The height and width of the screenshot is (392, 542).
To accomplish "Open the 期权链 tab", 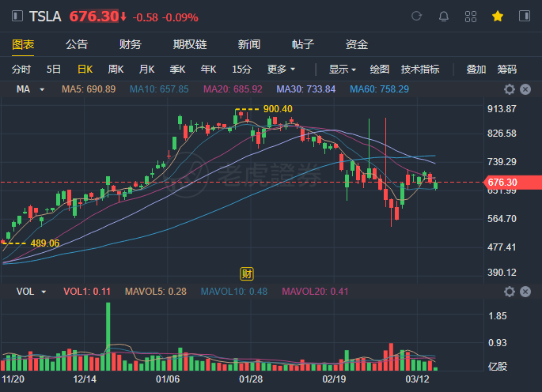I will (x=190, y=44).
